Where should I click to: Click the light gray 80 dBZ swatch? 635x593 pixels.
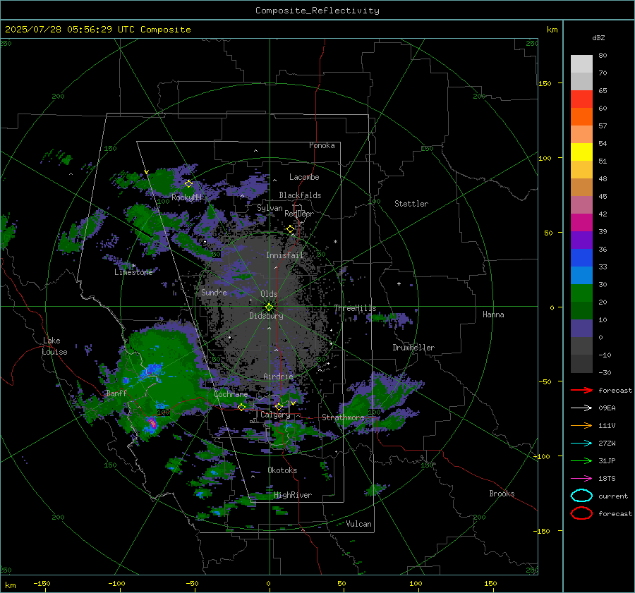581,63
